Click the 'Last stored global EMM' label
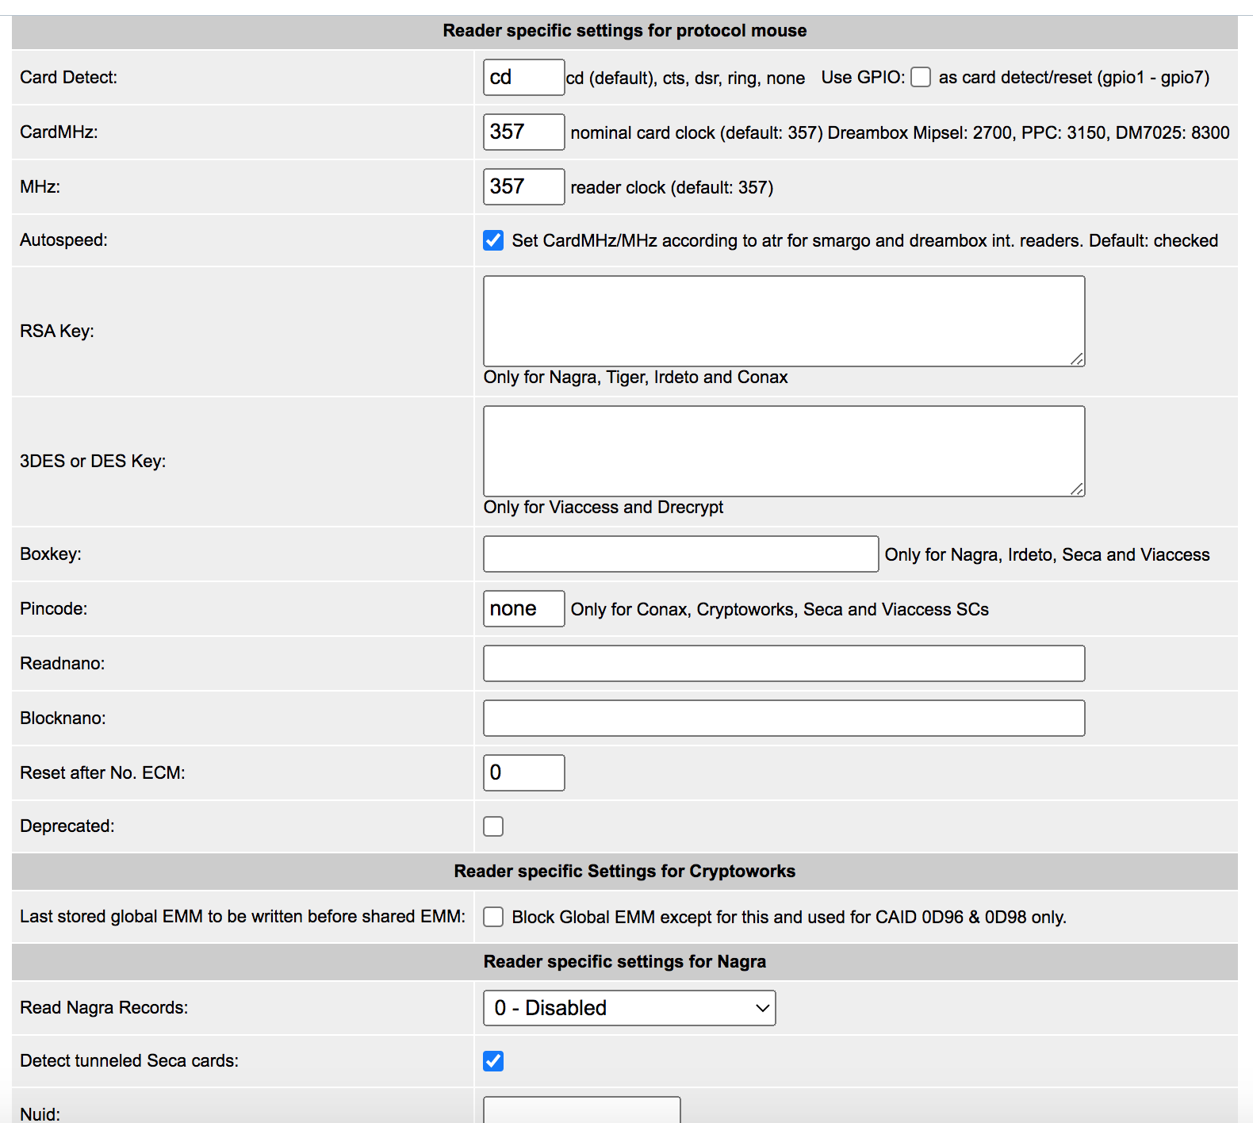This screenshot has height=1123, width=1253. [x=243, y=917]
